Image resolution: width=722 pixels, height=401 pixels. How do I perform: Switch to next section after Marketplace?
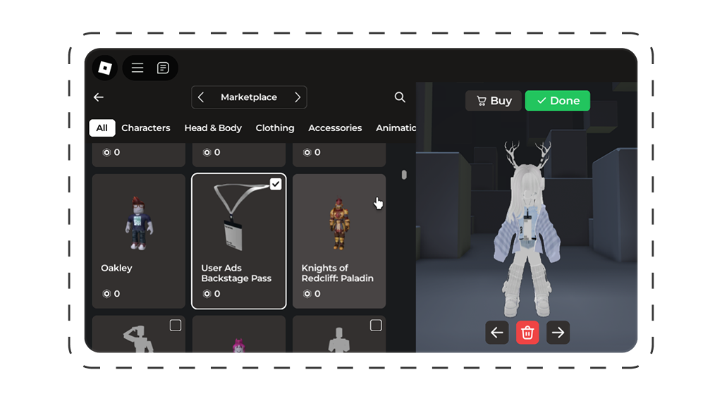[x=298, y=97]
